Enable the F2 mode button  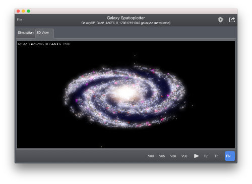coord(206,156)
